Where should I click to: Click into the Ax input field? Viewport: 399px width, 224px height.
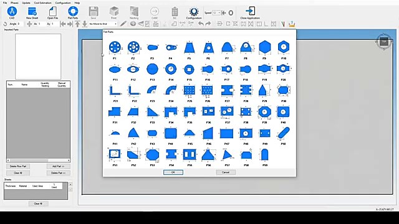41,24
